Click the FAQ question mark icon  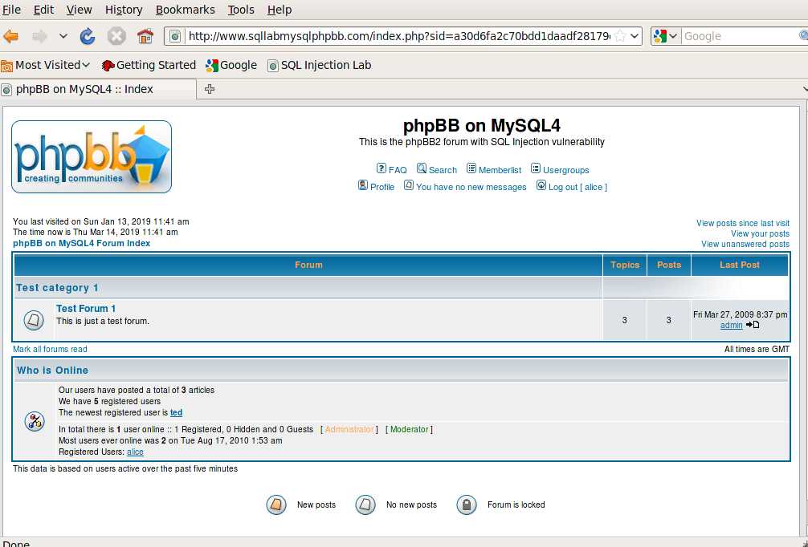click(x=381, y=168)
